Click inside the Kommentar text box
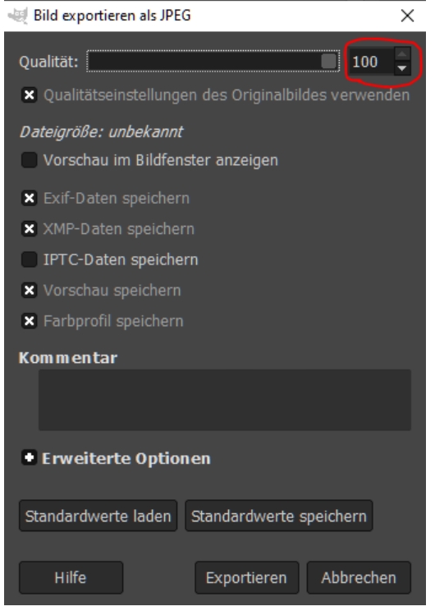The width and height of the screenshot is (435, 611). [225, 400]
